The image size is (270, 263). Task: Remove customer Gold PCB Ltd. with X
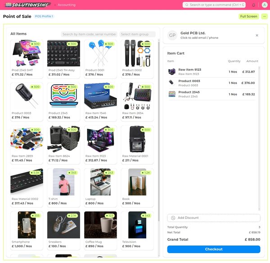click(257, 35)
